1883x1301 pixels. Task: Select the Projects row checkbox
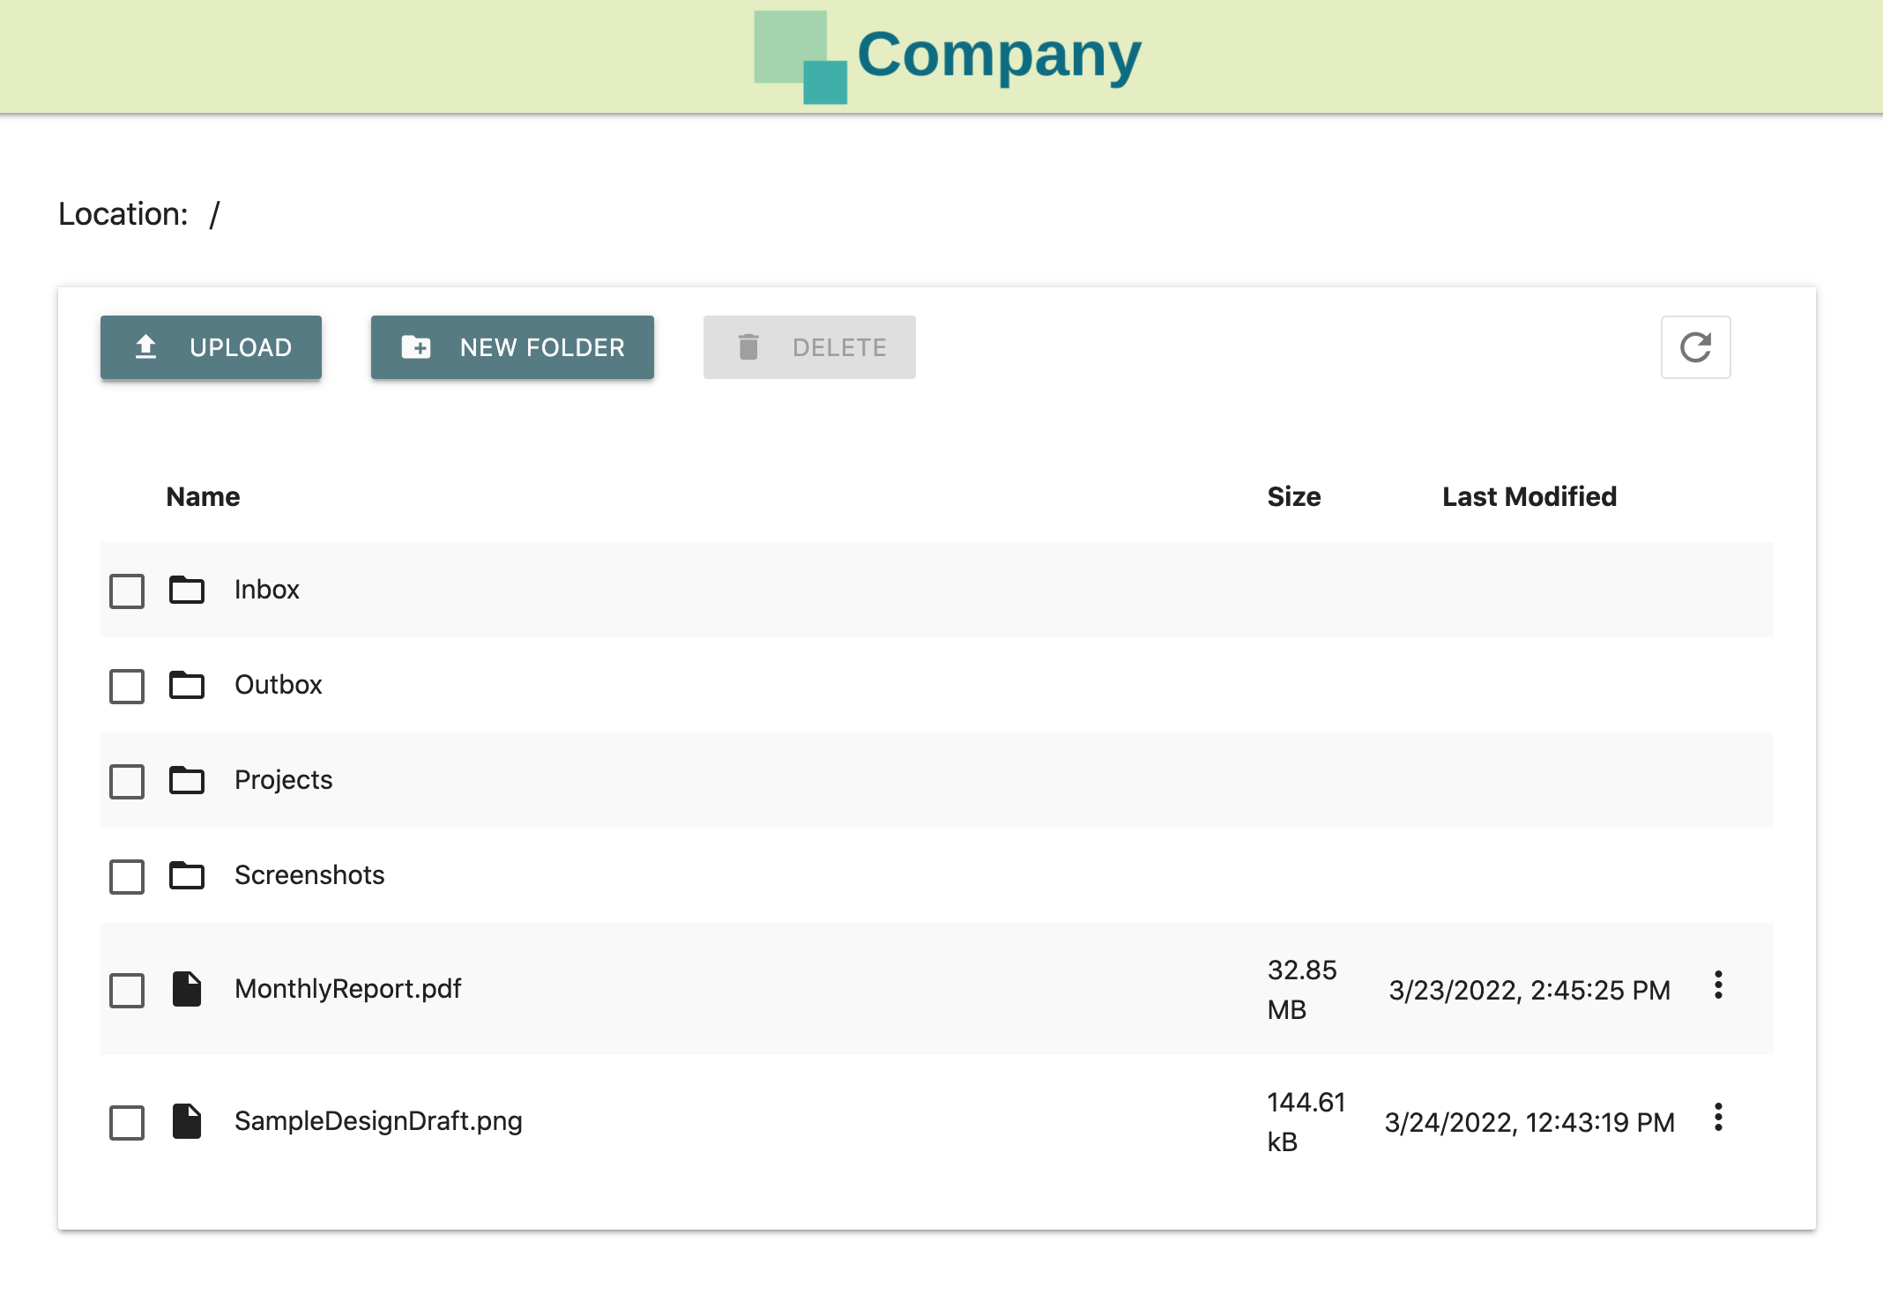tap(127, 781)
